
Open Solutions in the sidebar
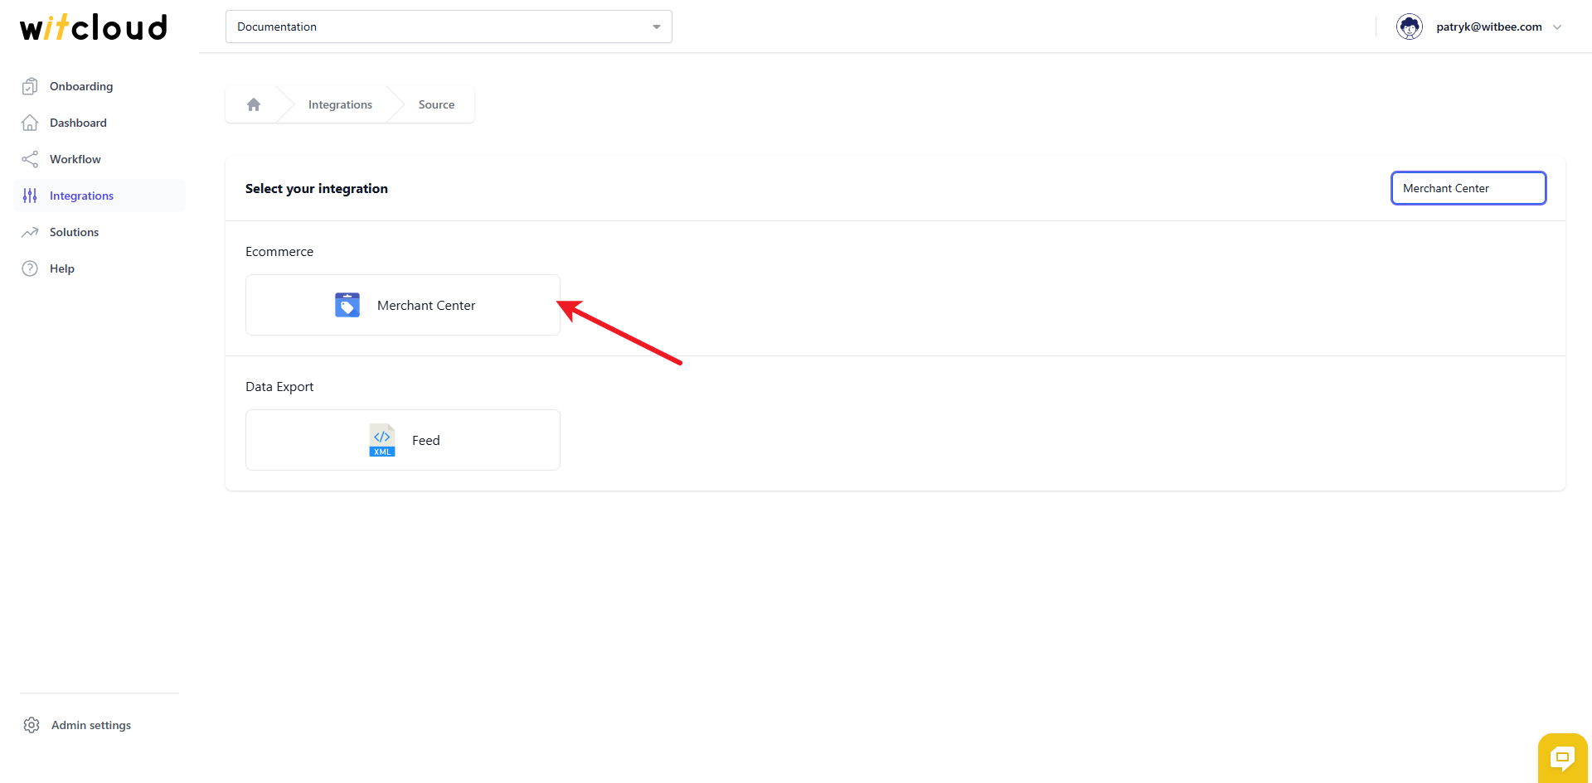99,232
